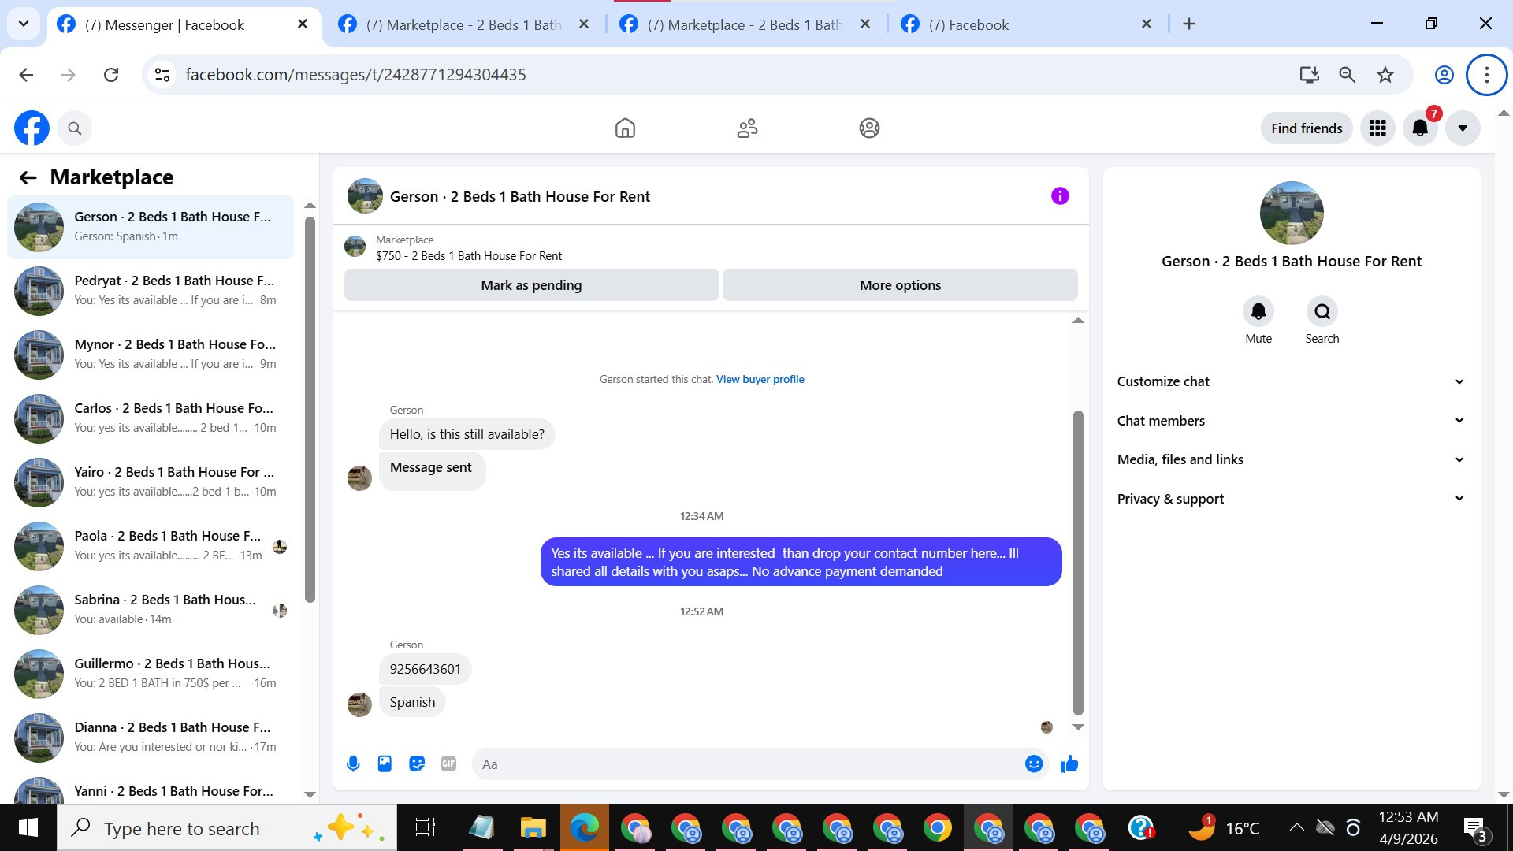The height and width of the screenshot is (851, 1513).
Task: Attach a file using image icon
Action: tap(385, 764)
